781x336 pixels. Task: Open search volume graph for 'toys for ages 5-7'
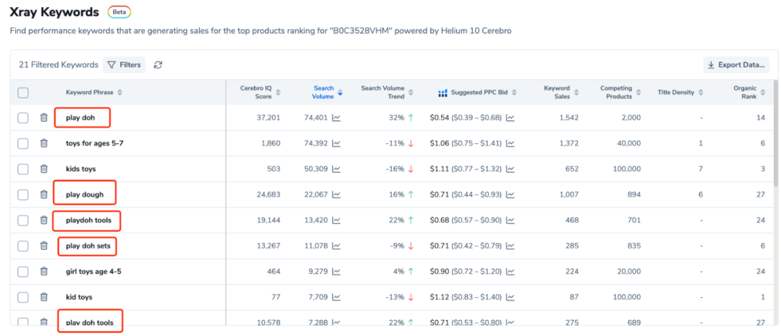click(336, 143)
